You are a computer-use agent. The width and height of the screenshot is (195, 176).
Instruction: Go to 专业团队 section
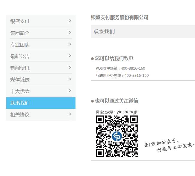(41, 45)
